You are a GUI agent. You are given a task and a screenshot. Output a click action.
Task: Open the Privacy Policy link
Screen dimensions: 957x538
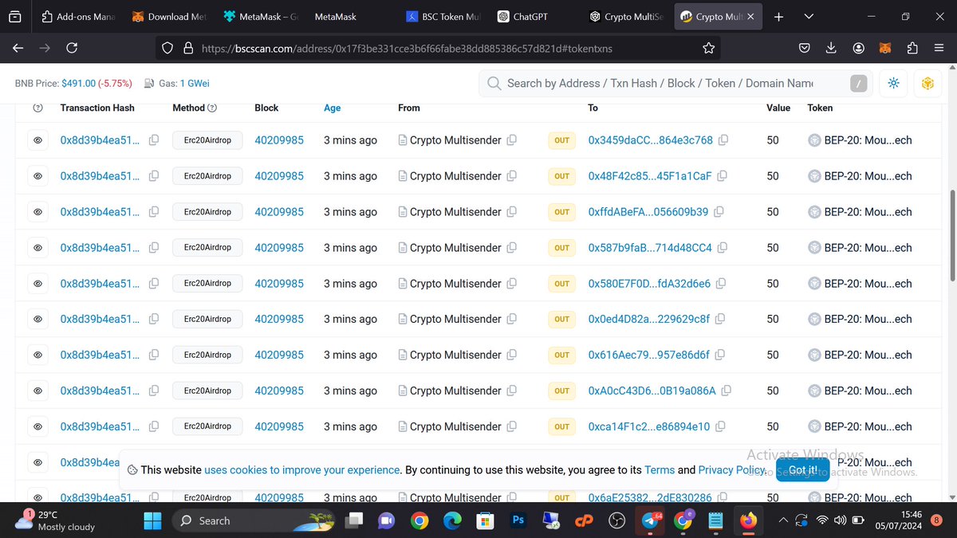click(x=732, y=470)
